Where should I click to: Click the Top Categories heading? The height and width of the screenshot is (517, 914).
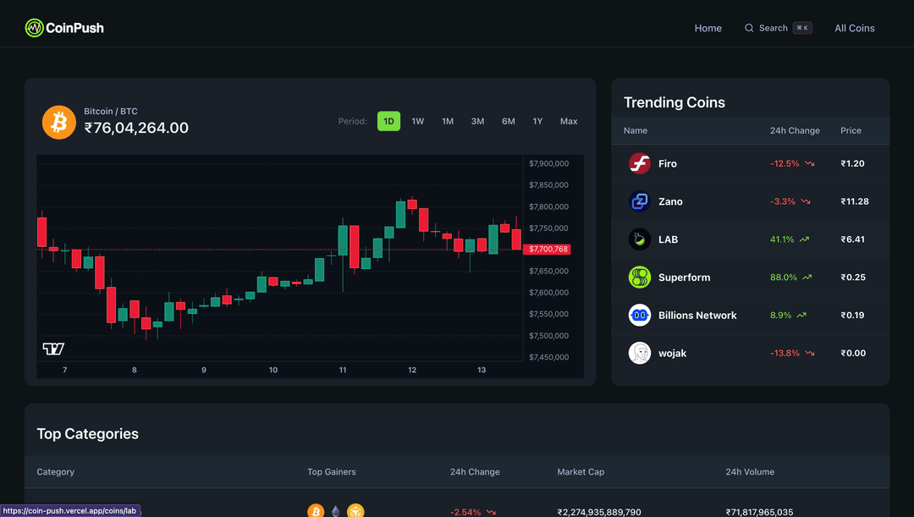coord(87,433)
